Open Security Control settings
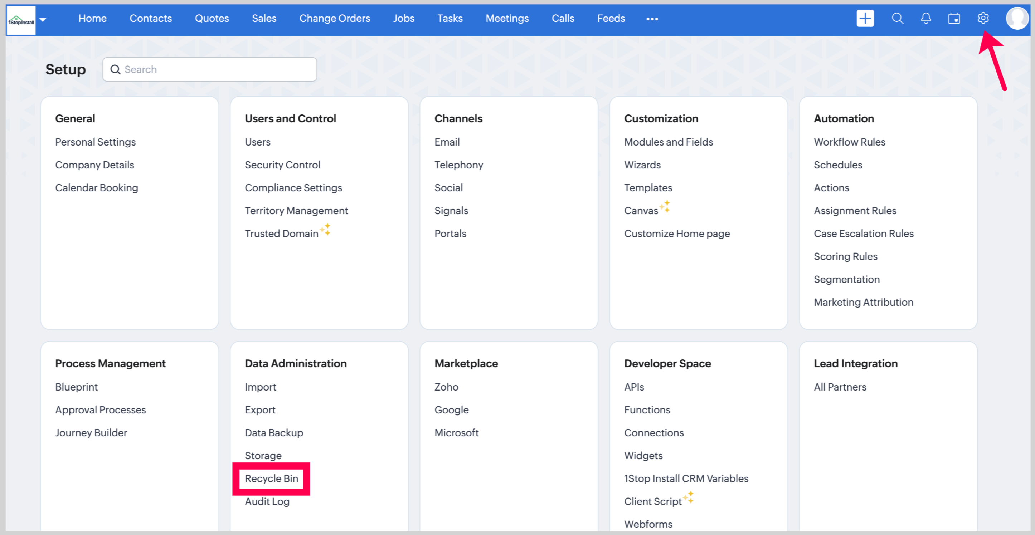The image size is (1035, 535). click(282, 165)
